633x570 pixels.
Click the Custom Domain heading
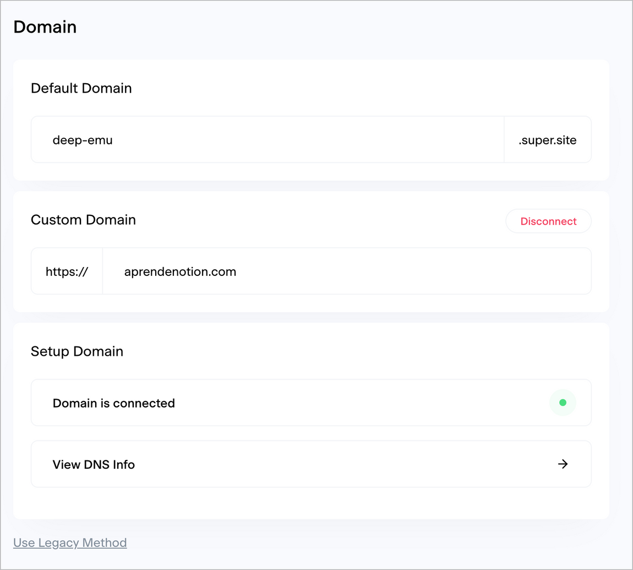(83, 220)
